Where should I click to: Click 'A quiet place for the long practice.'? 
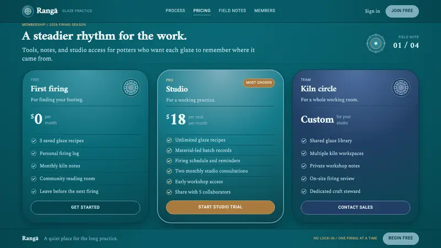[80, 239]
